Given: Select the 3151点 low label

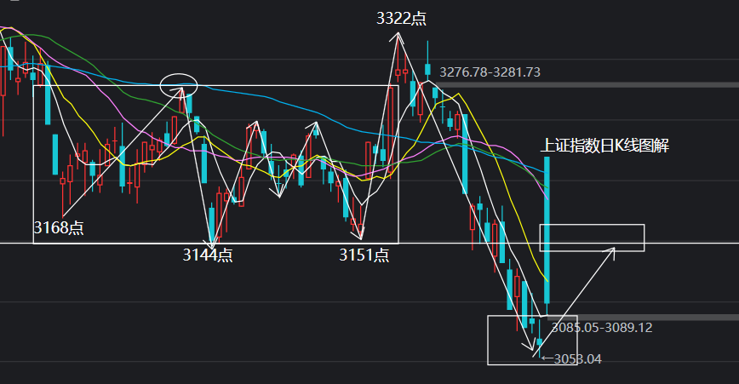Looking at the screenshot, I should pyautogui.click(x=364, y=255).
